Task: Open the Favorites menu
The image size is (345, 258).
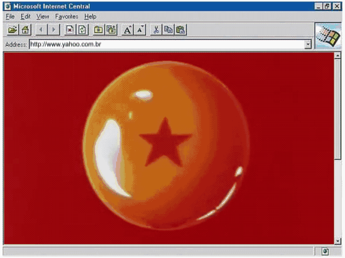Action: [x=67, y=17]
